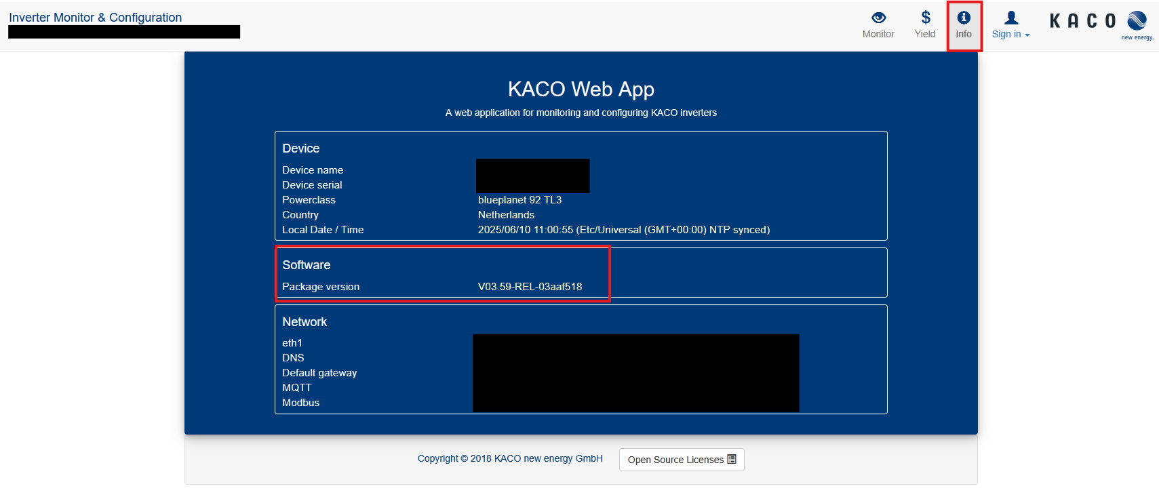Click the Software section heading
Viewport: 1159px width, 499px height.
click(306, 265)
